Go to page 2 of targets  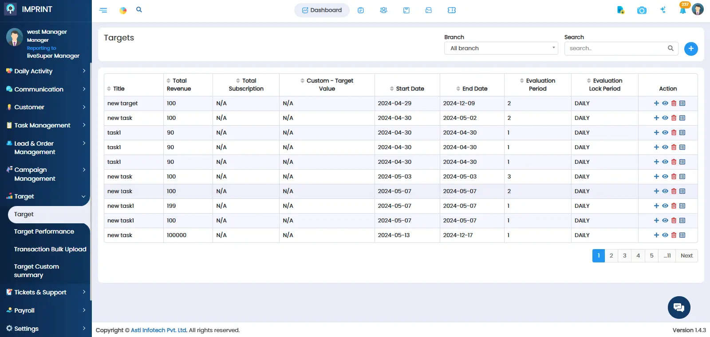[611, 256]
